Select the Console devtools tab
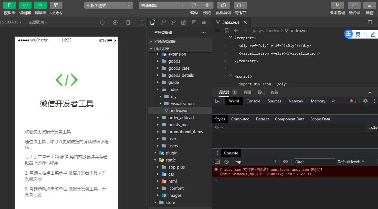 (x=253, y=101)
